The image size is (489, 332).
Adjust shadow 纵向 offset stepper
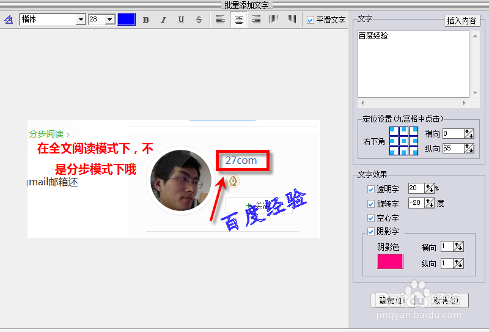point(458,264)
